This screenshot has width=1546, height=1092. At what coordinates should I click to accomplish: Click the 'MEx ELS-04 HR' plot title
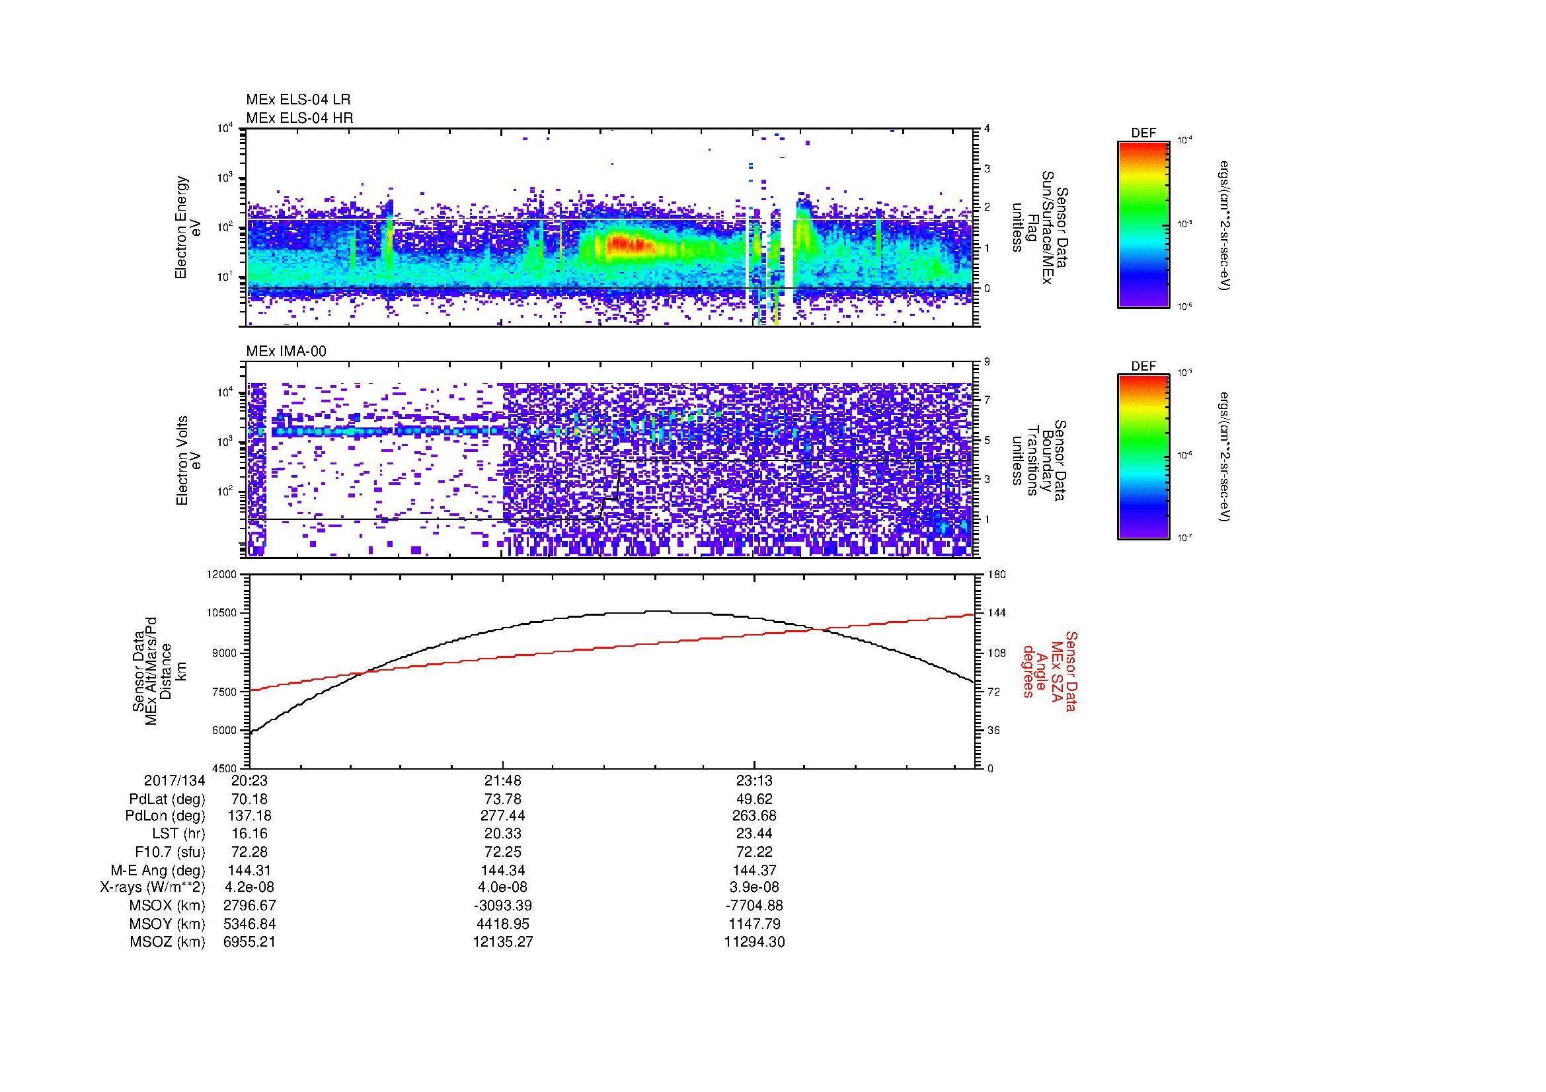click(x=299, y=118)
